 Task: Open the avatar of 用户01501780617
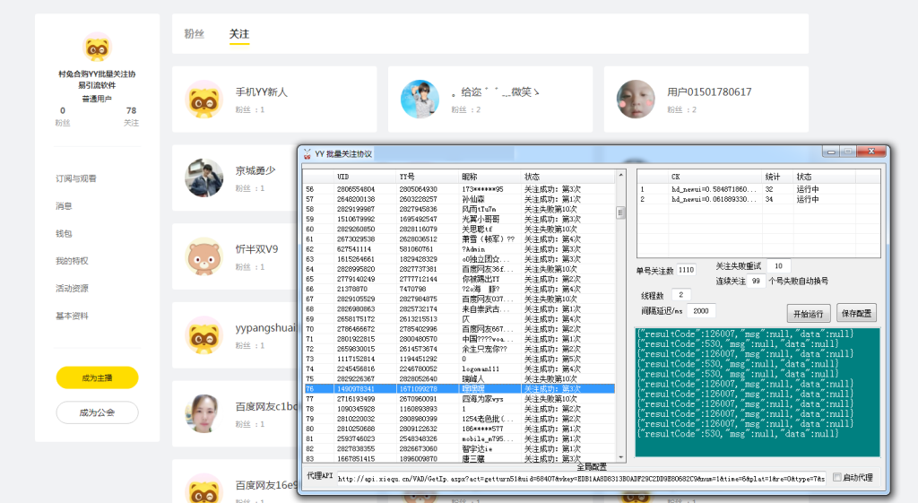tap(636, 99)
